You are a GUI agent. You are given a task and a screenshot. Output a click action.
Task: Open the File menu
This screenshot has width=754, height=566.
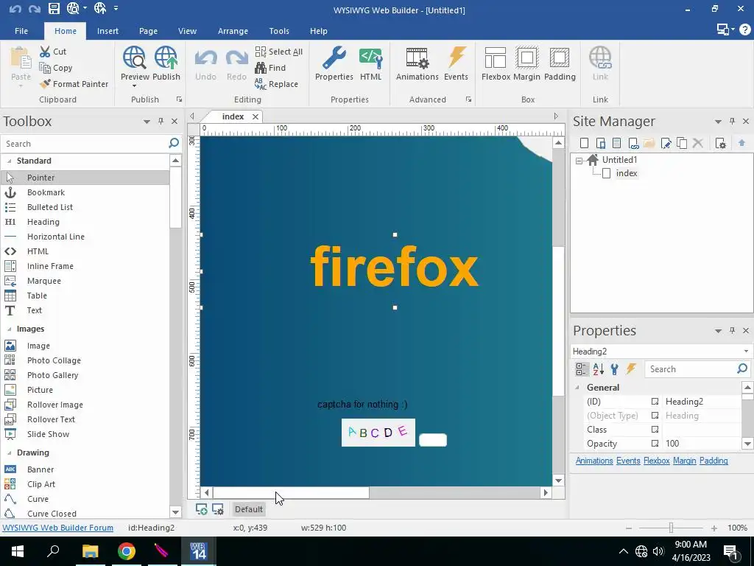pos(21,31)
